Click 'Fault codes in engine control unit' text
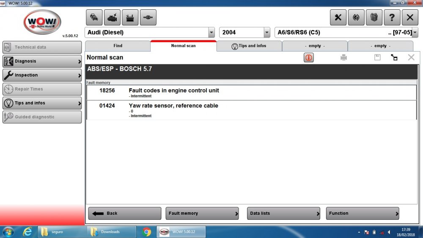423x238 pixels. (x=174, y=90)
